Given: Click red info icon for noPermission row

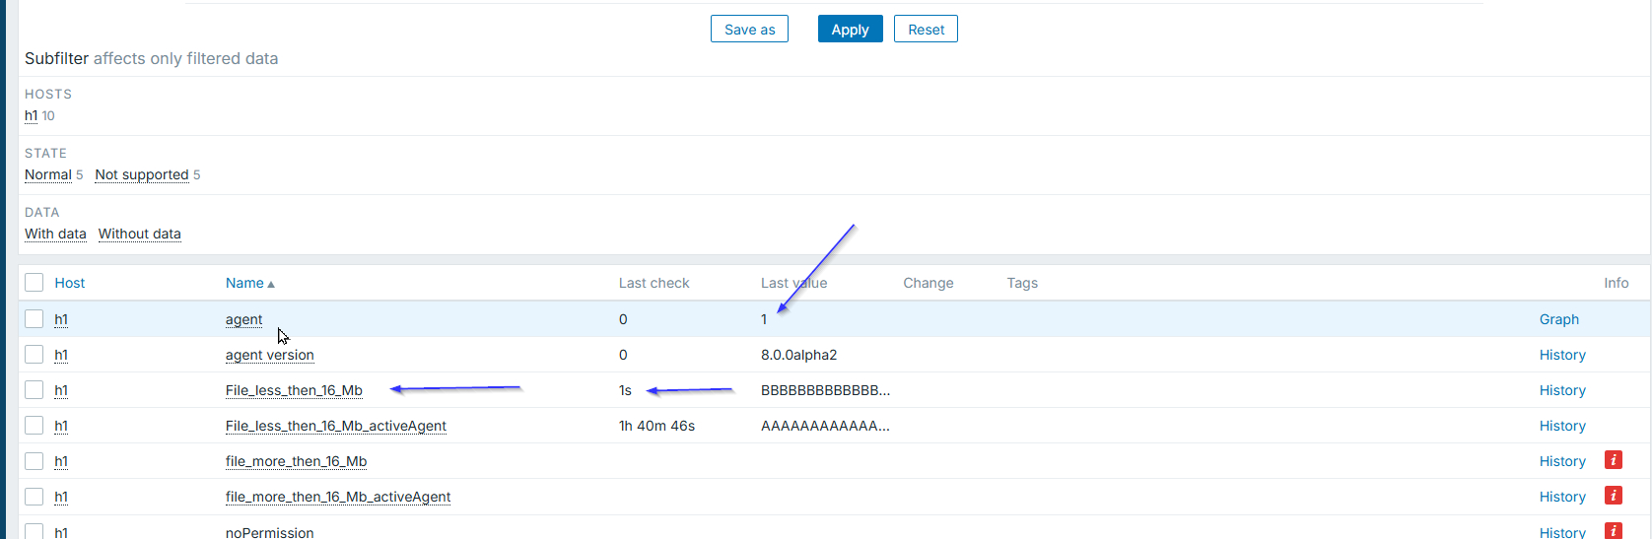Looking at the screenshot, I should [1614, 530].
